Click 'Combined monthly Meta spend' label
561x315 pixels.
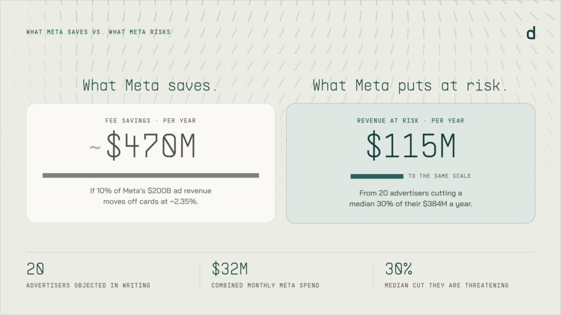(265, 285)
